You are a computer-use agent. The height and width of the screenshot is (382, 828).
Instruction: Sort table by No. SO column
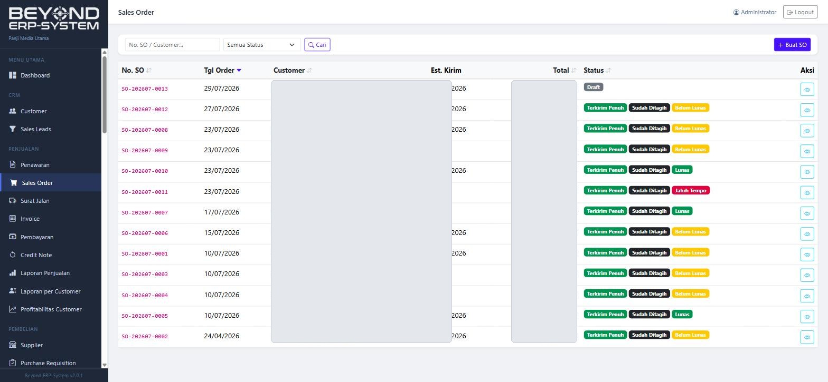pyautogui.click(x=136, y=70)
